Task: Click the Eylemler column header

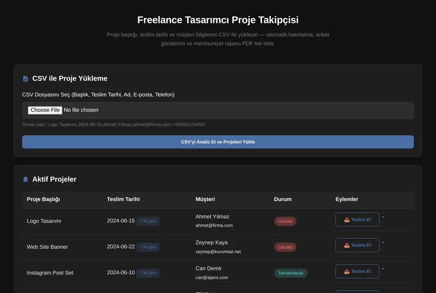Action: point(347,199)
